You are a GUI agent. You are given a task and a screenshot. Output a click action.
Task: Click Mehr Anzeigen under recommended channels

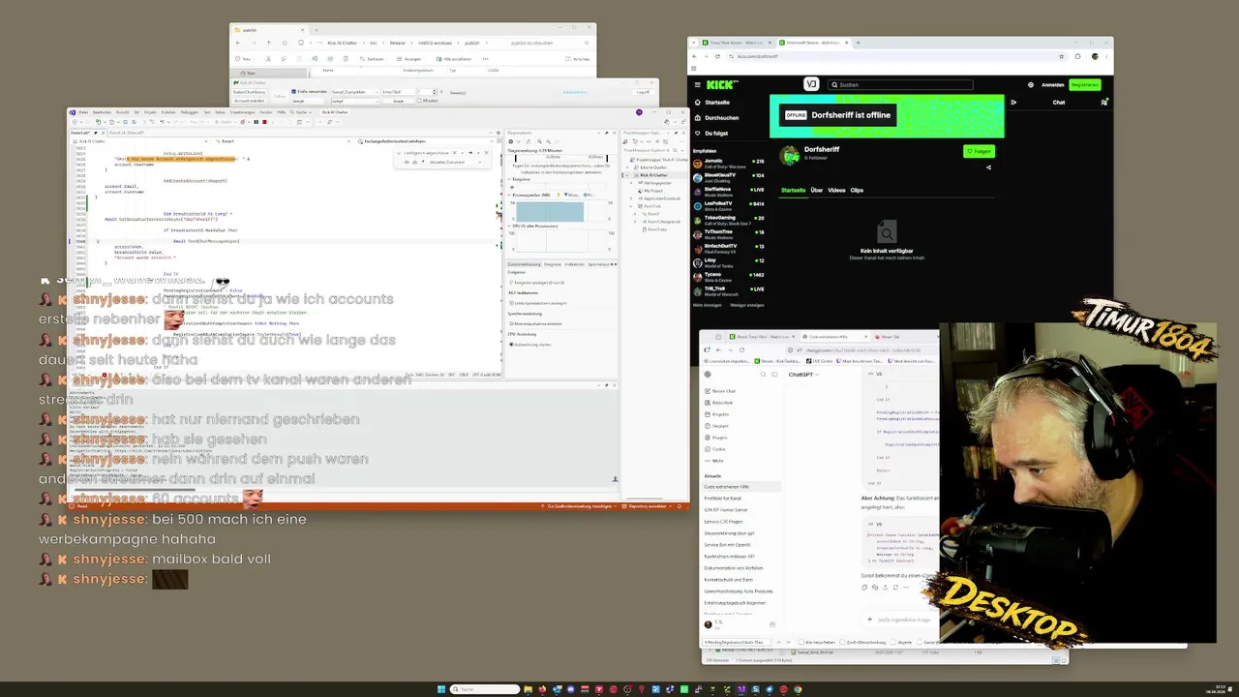point(708,305)
